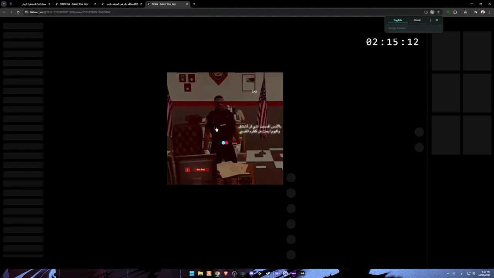494x278 pixels.
Task: Open the orange app icon in taskbar
Action: click(209, 273)
